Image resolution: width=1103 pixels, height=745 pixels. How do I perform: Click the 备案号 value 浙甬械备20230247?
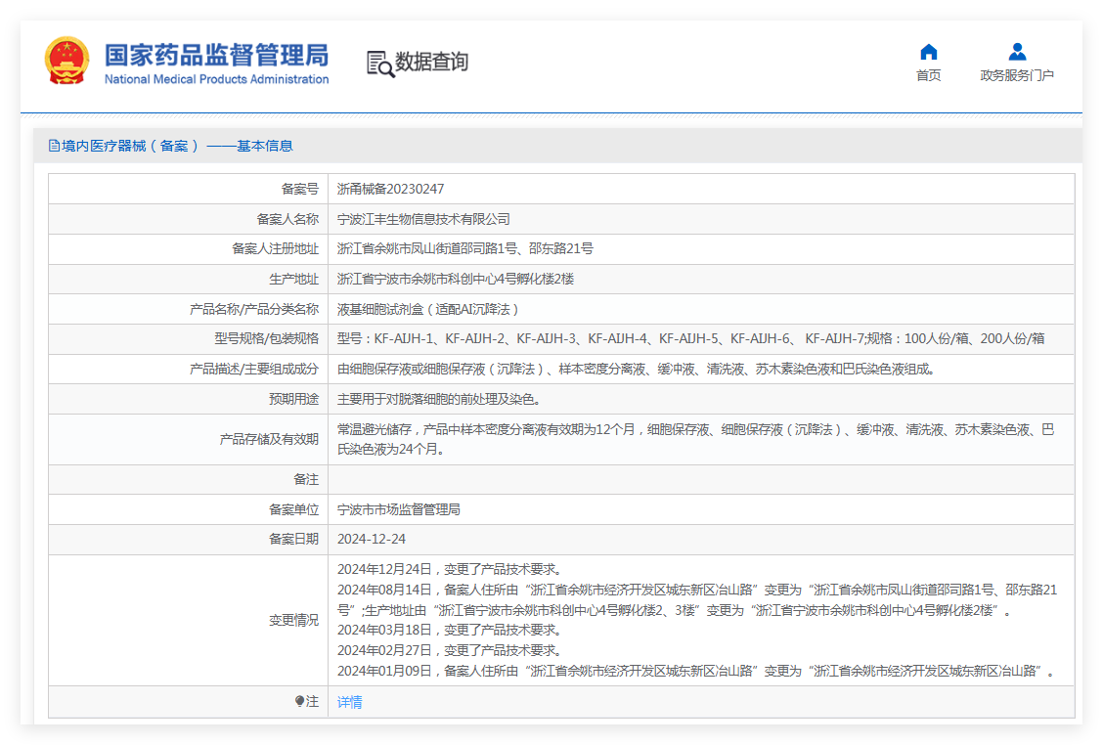pos(390,189)
